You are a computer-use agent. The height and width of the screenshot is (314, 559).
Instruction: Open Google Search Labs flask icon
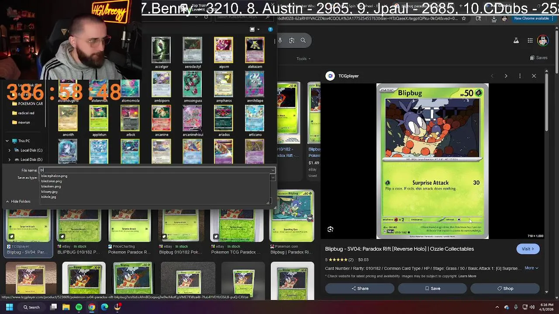(516, 41)
